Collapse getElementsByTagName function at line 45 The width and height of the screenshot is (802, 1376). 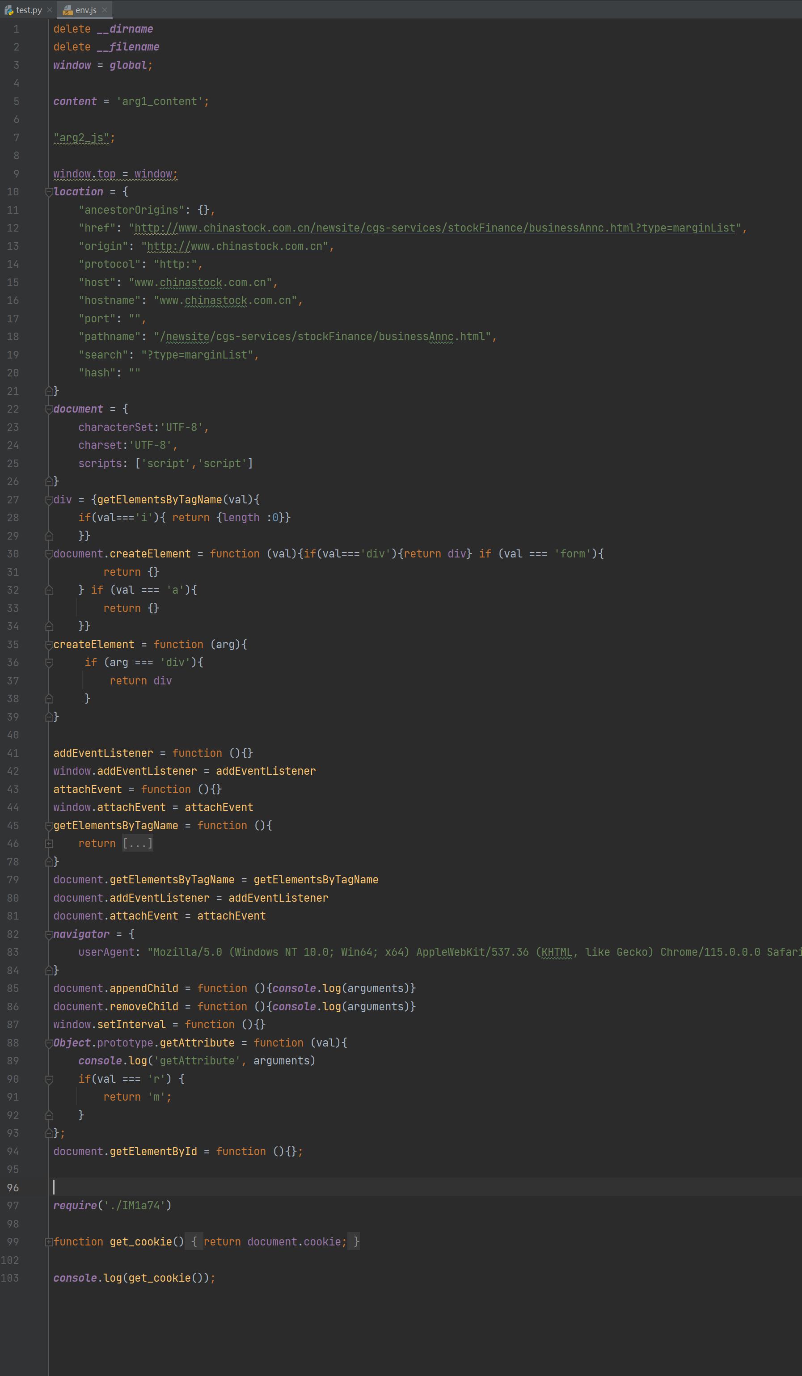pos(49,826)
